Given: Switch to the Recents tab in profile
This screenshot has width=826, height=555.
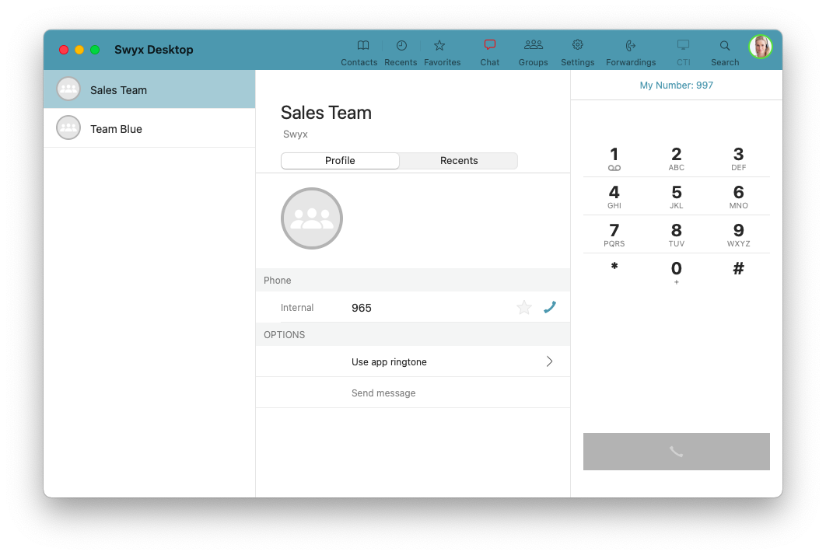Looking at the screenshot, I should point(459,161).
